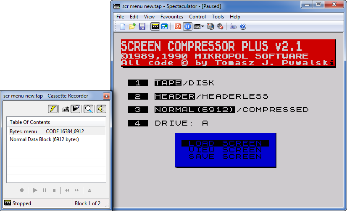The height and width of the screenshot is (211, 347).
Task: Toggle the magnifier tape browser icon
Action: click(x=88, y=109)
